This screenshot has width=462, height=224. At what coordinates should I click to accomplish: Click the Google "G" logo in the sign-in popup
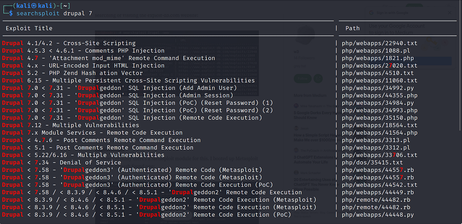point(371,13)
